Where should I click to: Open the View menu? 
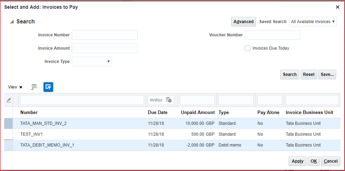[15, 87]
